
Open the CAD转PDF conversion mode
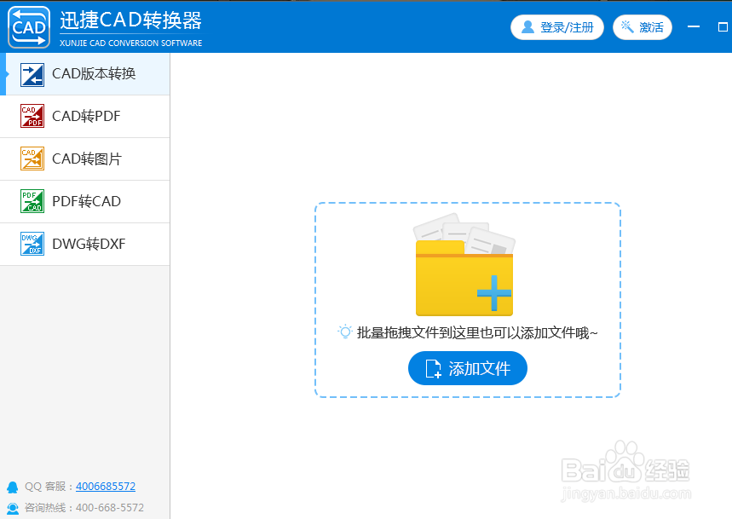coord(85,116)
